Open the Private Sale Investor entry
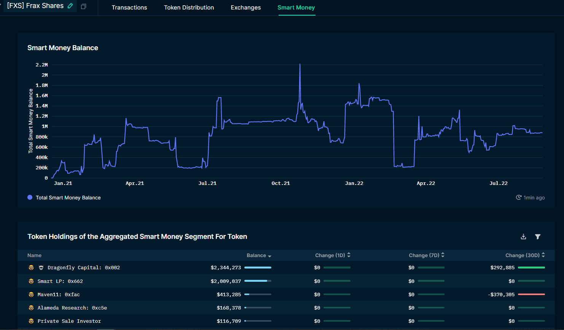The width and height of the screenshot is (564, 330). point(69,321)
